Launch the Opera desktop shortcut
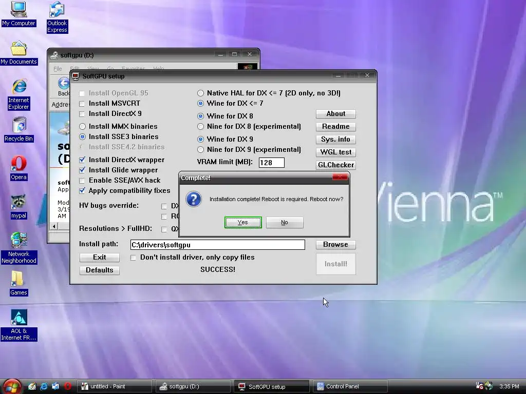Viewport: 526px width, 394px height. coord(18,168)
